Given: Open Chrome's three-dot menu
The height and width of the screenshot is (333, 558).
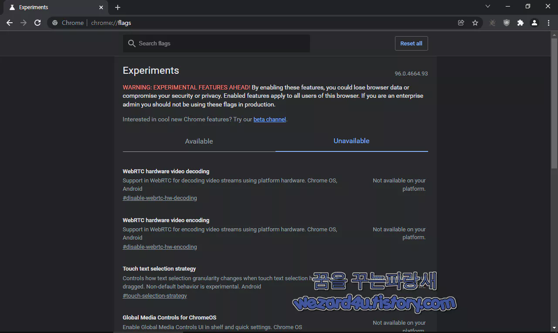Looking at the screenshot, I should 548,23.
